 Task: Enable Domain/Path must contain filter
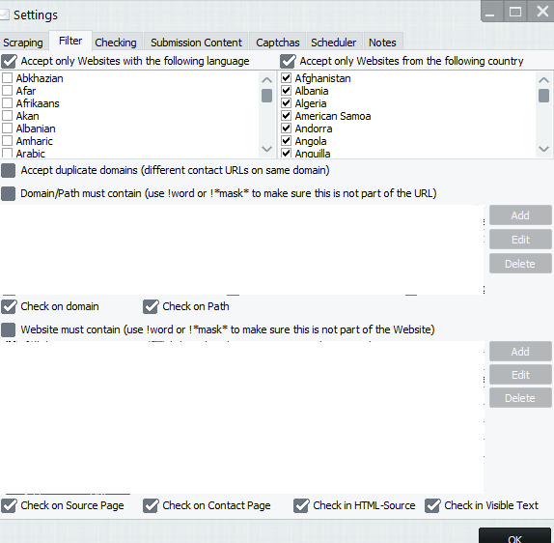8,194
